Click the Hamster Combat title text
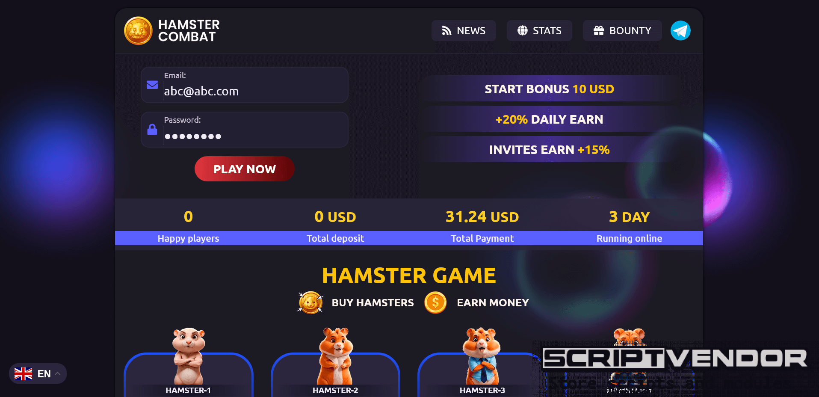 [x=189, y=31]
